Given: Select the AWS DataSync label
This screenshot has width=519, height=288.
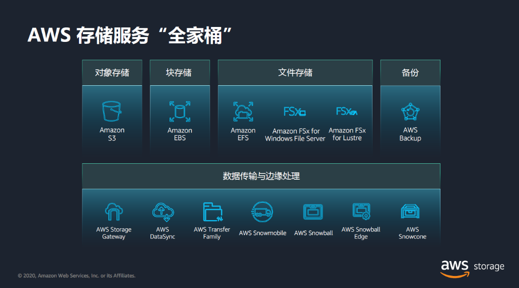Looking at the screenshot, I should [x=162, y=233].
